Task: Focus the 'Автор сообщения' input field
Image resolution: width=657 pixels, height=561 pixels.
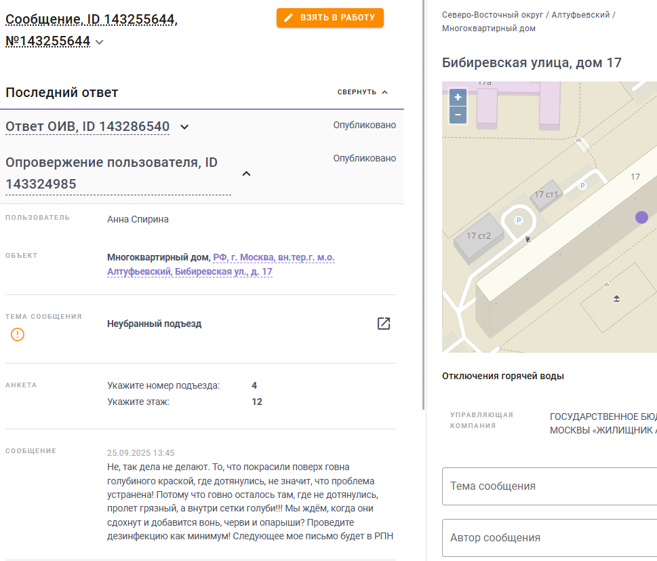Action: 549,538
